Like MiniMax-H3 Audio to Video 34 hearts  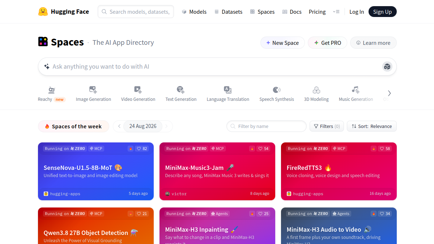click(x=385, y=214)
